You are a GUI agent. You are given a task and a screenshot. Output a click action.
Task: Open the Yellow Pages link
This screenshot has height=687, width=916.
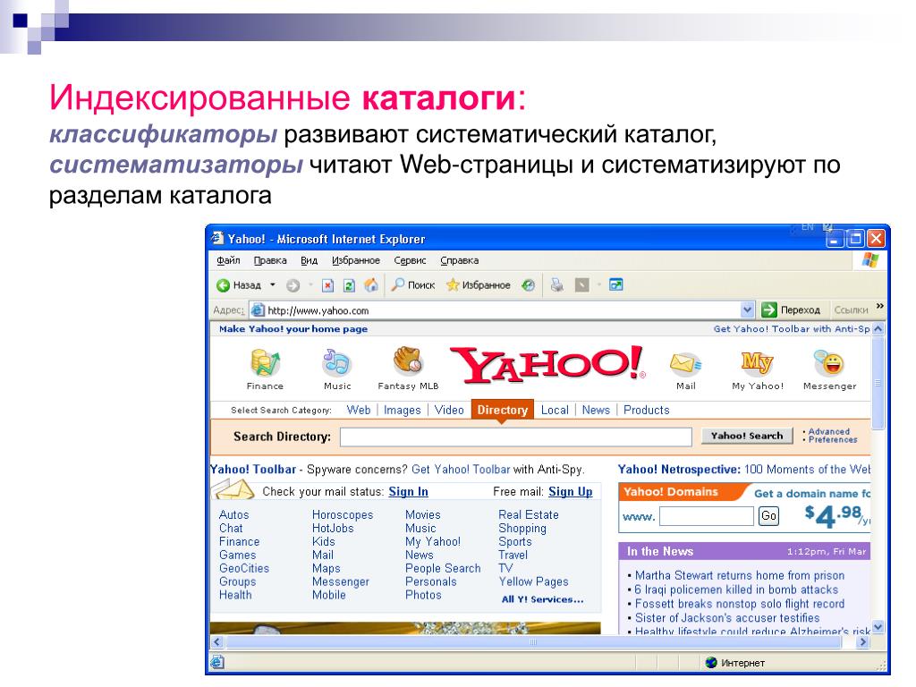533,581
